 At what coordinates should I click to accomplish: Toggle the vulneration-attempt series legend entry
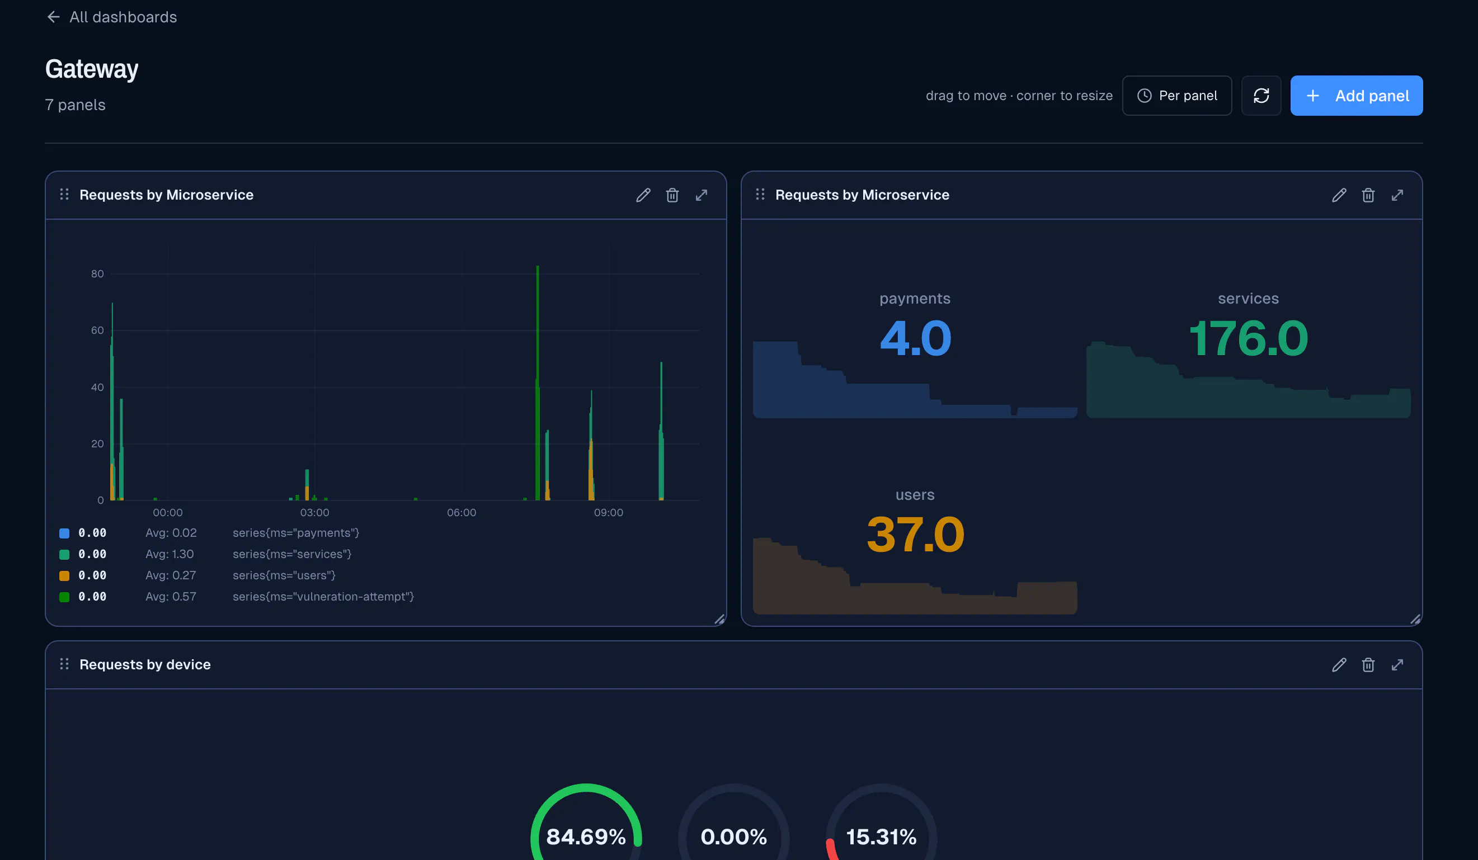point(237,597)
